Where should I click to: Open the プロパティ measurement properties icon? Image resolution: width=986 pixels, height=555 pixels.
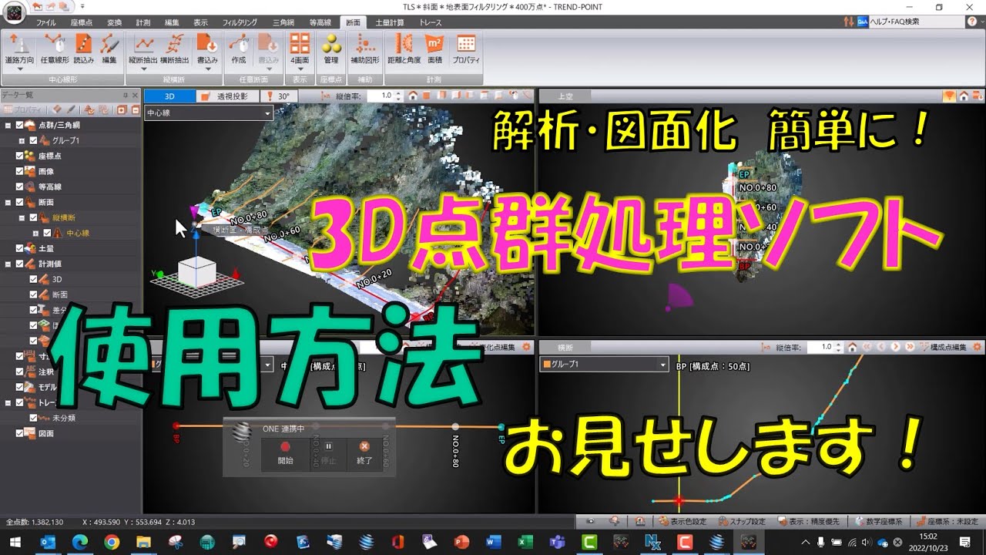point(466,49)
